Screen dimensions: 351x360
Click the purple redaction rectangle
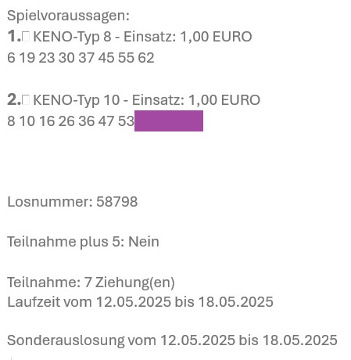[x=169, y=121]
